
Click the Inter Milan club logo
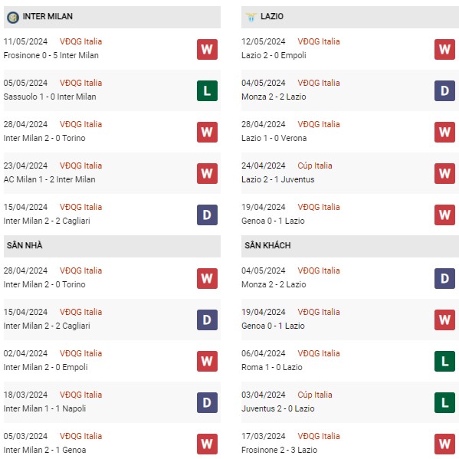(13, 18)
